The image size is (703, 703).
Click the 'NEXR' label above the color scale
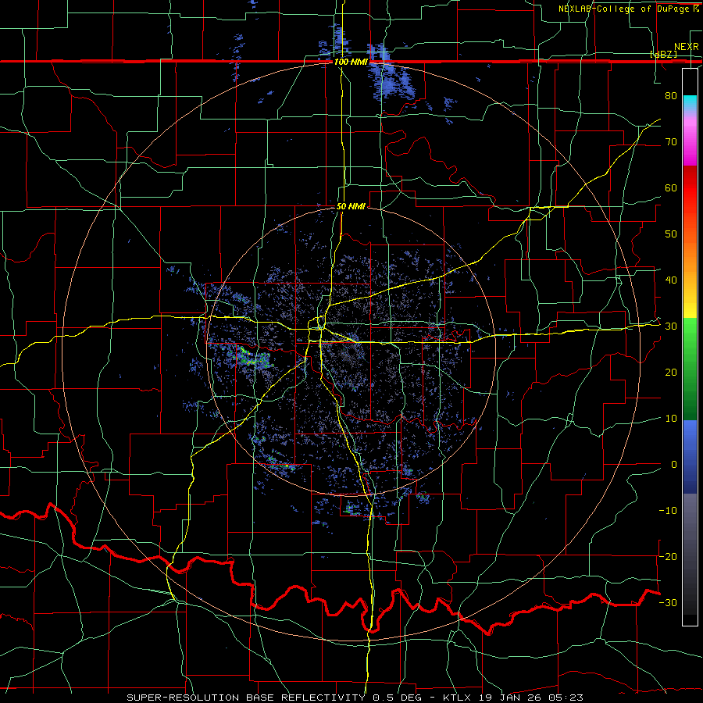coord(687,47)
